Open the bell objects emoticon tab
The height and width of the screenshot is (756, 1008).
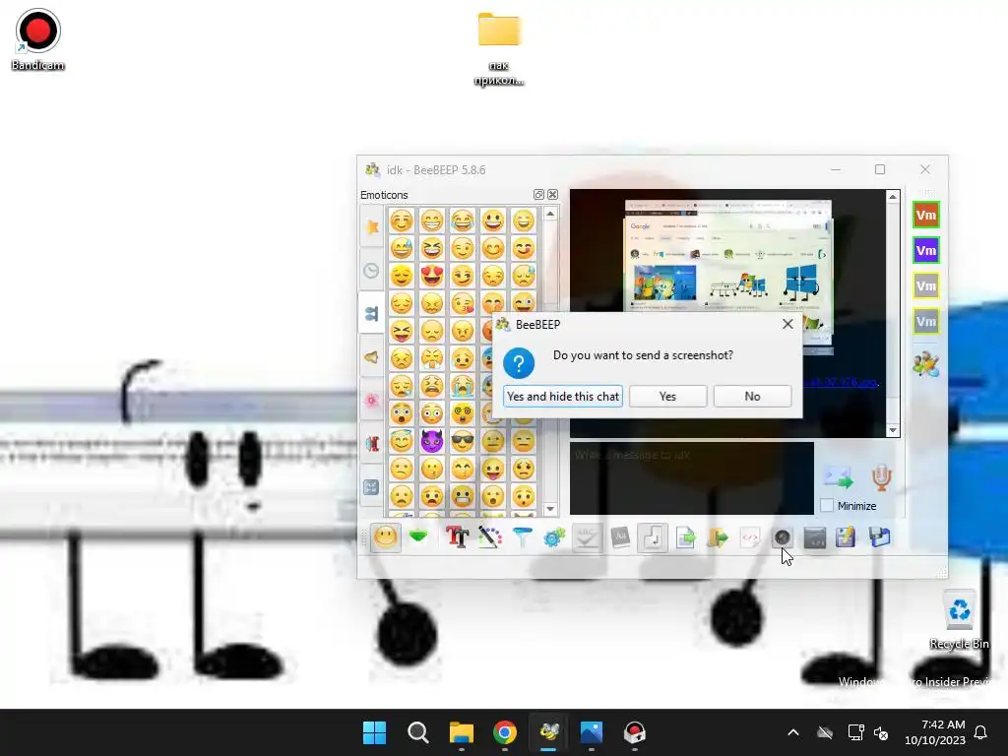[371, 357]
